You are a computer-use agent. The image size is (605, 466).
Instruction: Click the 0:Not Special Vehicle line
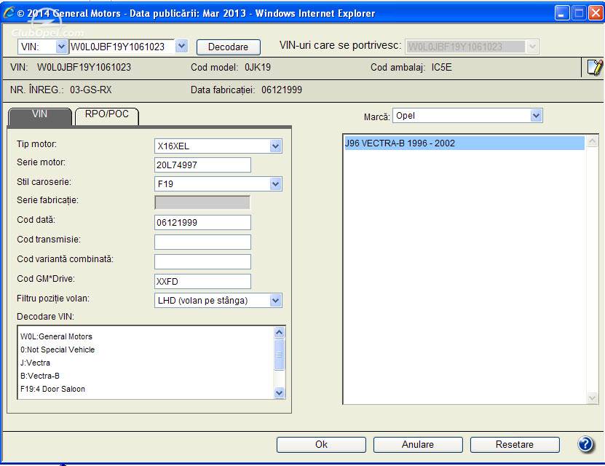(58, 349)
